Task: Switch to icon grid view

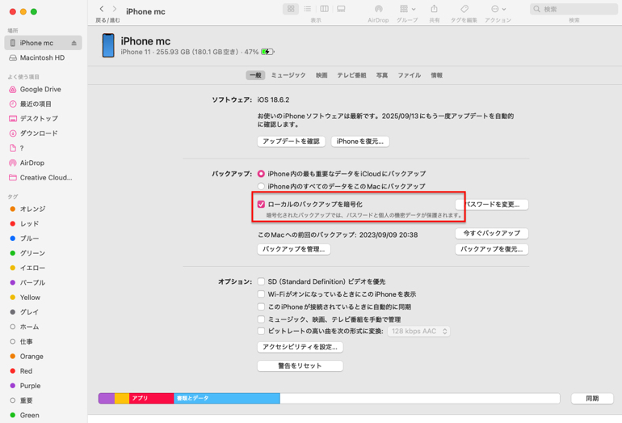Action: pos(291,9)
